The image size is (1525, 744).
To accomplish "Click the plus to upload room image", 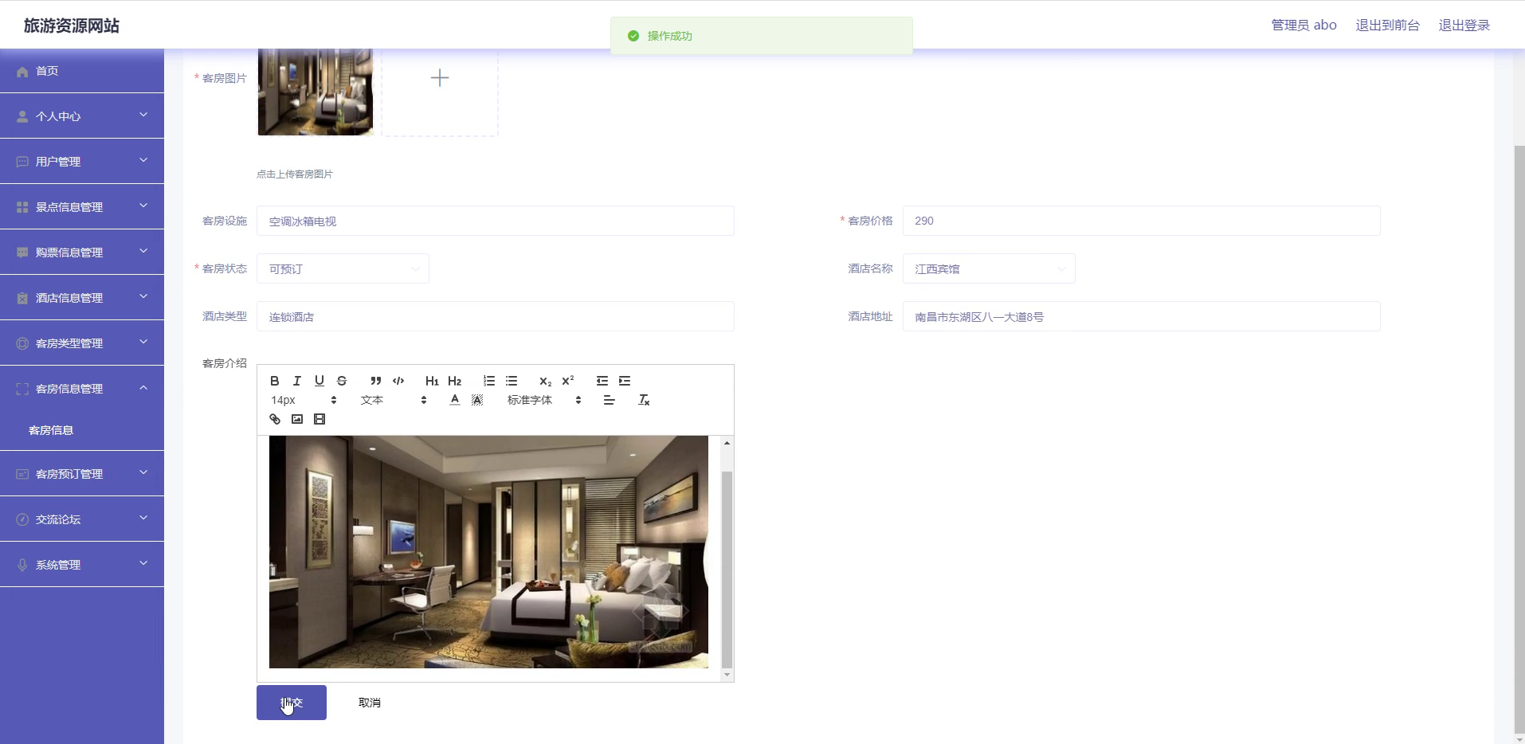I will 440,78.
